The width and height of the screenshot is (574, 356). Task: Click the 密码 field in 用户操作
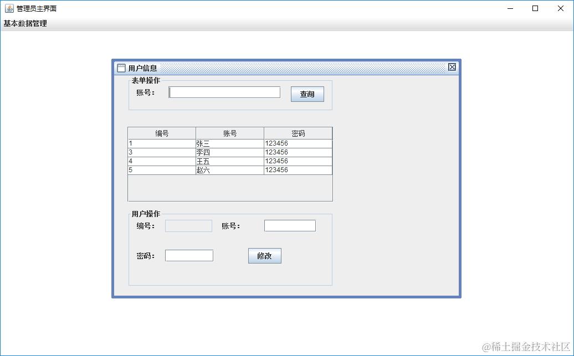coord(189,255)
